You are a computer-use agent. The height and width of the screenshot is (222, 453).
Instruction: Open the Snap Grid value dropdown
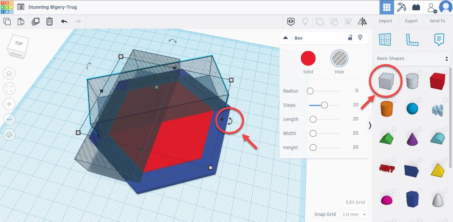(354, 214)
